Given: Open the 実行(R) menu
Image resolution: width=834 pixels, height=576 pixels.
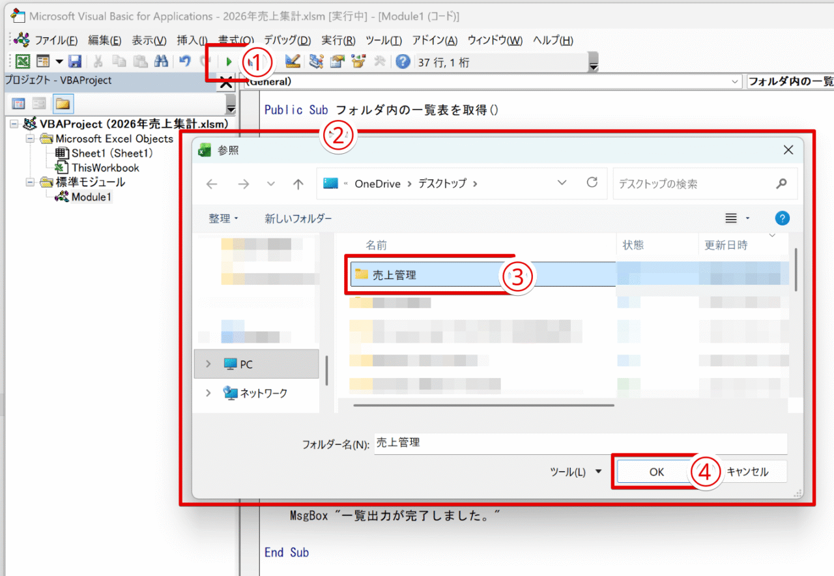Looking at the screenshot, I should coord(338,40).
